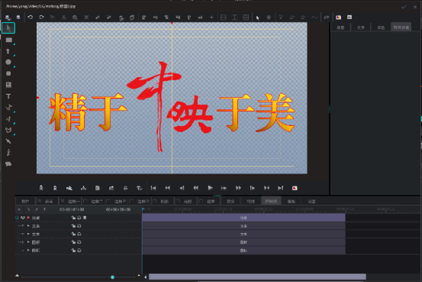
Task: Click the rewind double-arrow button
Action: [195, 188]
